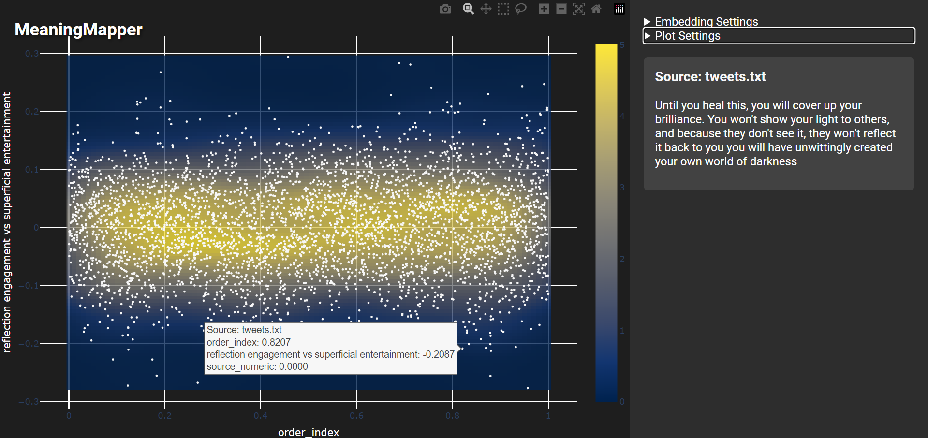The width and height of the screenshot is (928, 438).
Task: Click the reflection engagement y-axis label
Action: 7,222
